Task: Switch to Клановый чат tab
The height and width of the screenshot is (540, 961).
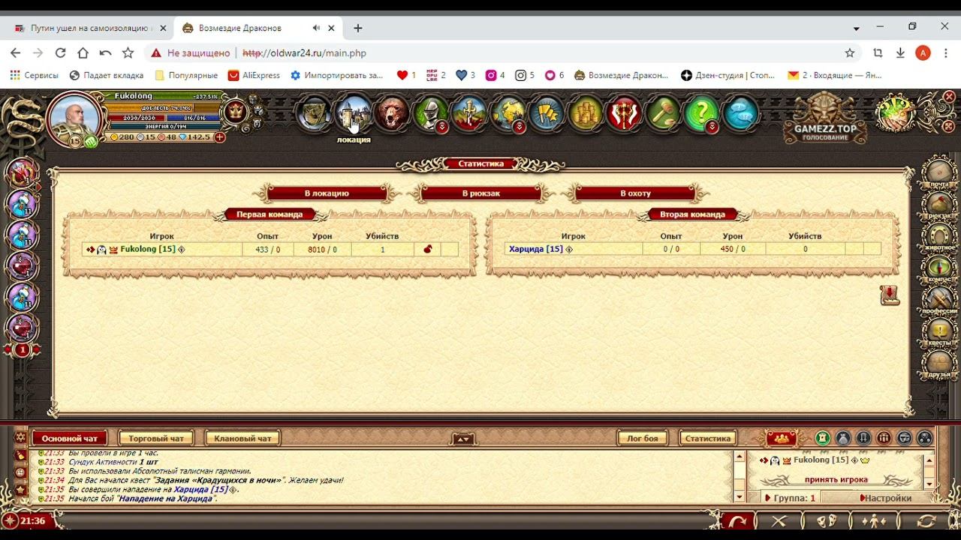Action: click(243, 439)
